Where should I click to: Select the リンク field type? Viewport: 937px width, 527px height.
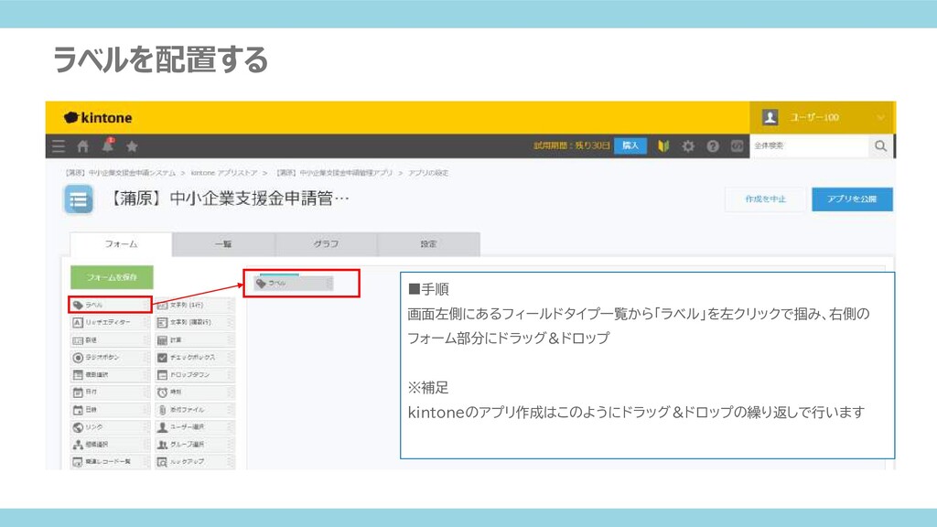(110, 427)
